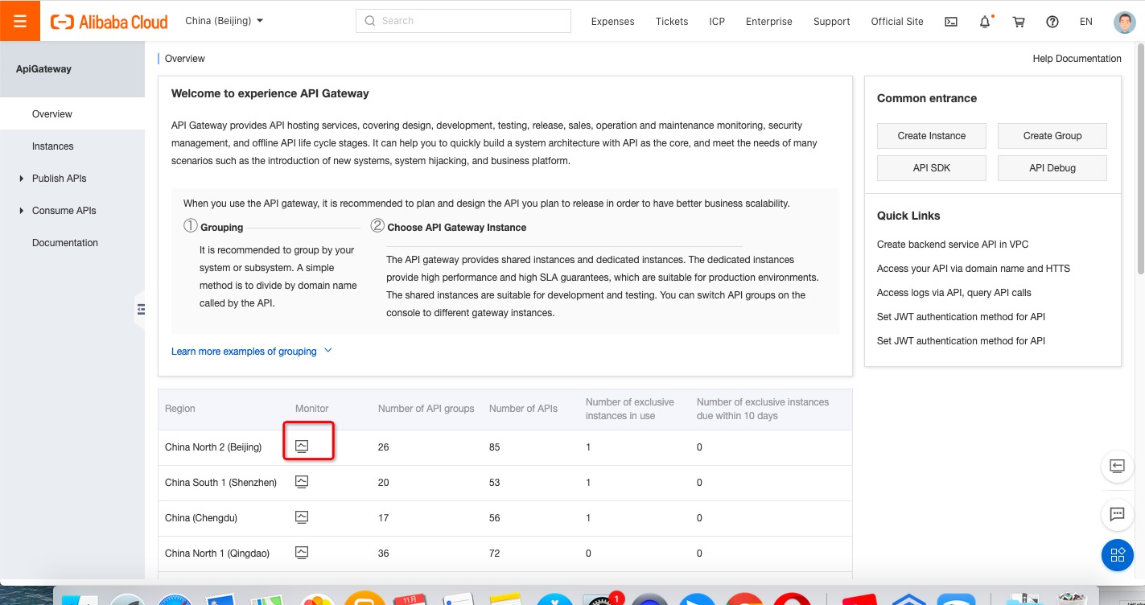The height and width of the screenshot is (605, 1145).
Task: Open the China (Beijing) region dropdown
Action: 224,21
